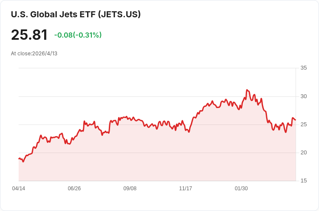Select the 09/08 date label
This screenshot has width=319, height=211.
130,189
